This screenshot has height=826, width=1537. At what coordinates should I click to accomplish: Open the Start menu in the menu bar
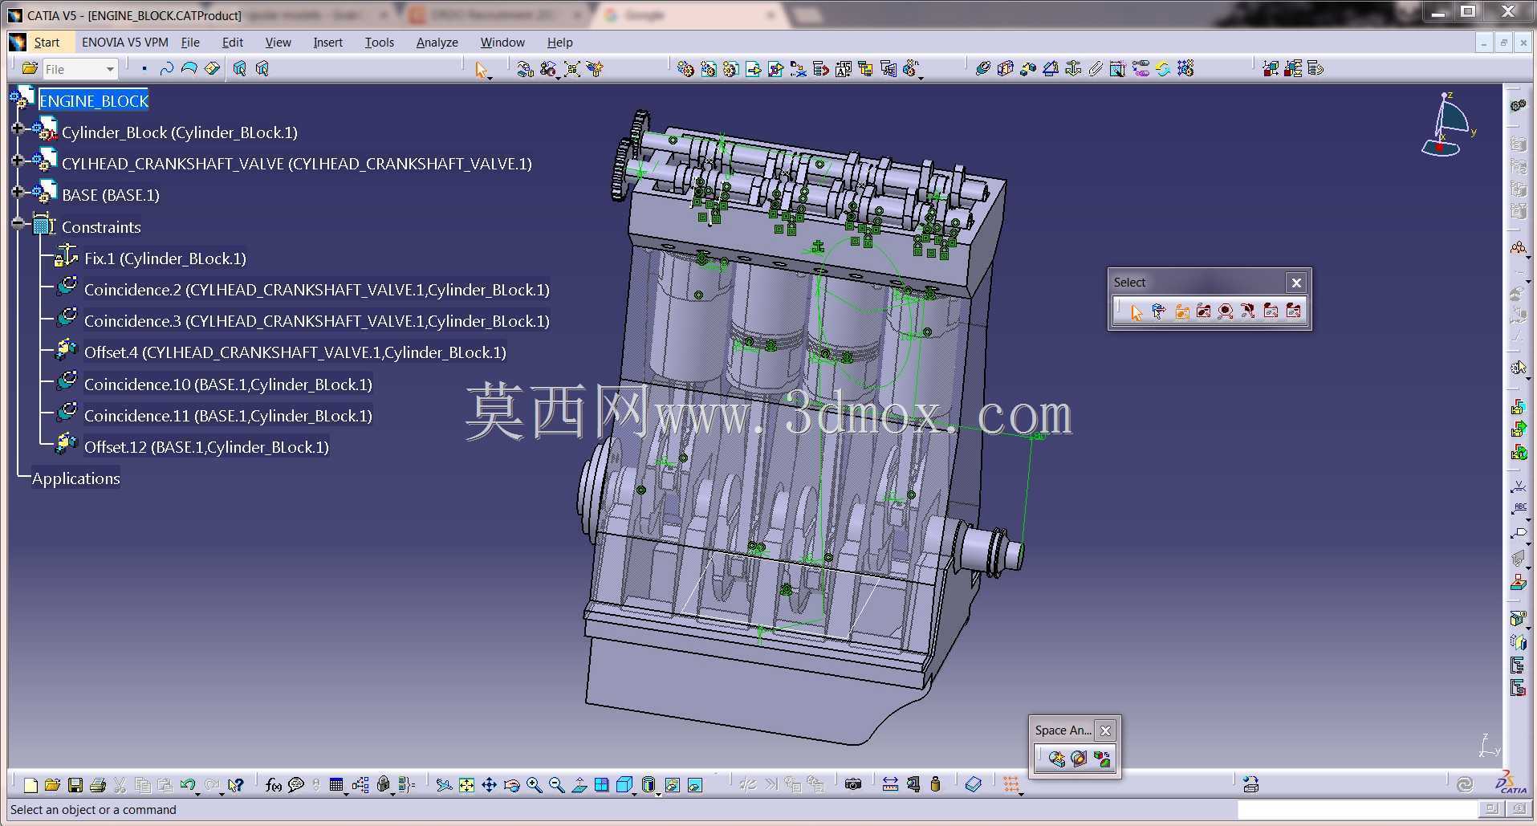pos(47,43)
